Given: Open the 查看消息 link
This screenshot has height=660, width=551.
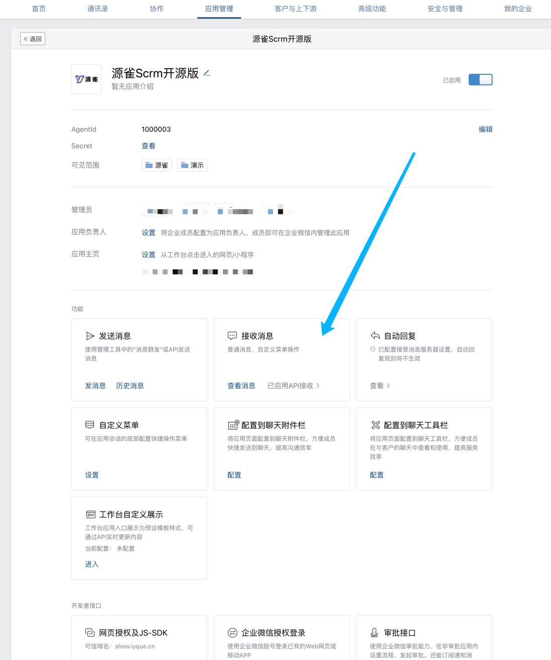Looking at the screenshot, I should (x=241, y=386).
